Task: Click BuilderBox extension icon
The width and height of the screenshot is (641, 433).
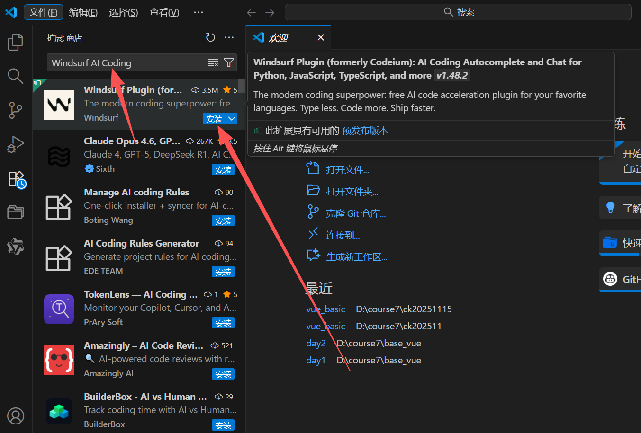Action: tap(59, 411)
